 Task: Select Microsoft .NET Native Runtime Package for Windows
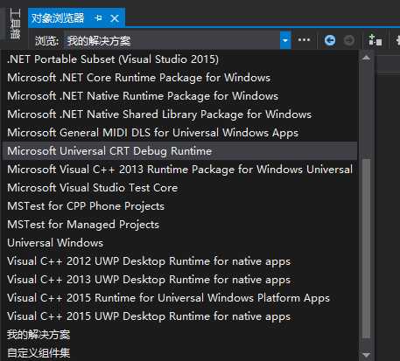click(x=179, y=96)
